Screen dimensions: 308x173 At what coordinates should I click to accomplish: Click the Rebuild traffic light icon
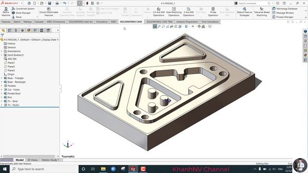point(87,3)
